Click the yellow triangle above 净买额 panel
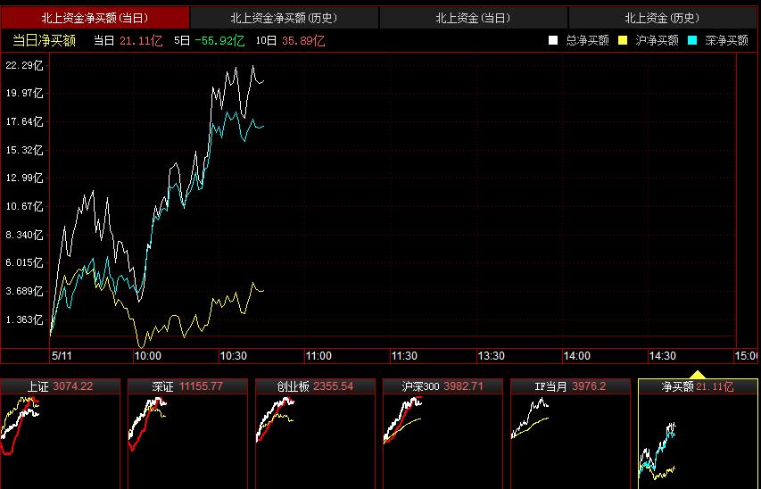The width and height of the screenshot is (761, 489). tap(698, 375)
